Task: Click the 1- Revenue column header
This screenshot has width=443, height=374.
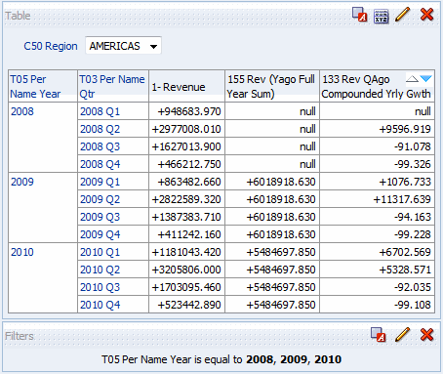Action: point(179,87)
